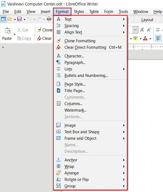Click the highlighting color marker icon

[135, 38]
